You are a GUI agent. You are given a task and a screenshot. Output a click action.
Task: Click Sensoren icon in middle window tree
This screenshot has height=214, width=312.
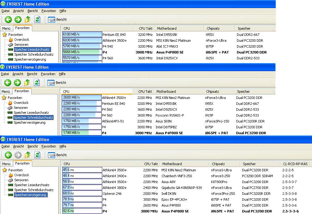click(10, 108)
